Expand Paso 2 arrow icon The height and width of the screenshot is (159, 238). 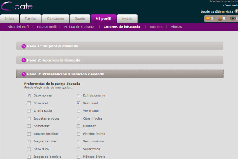pos(24,60)
